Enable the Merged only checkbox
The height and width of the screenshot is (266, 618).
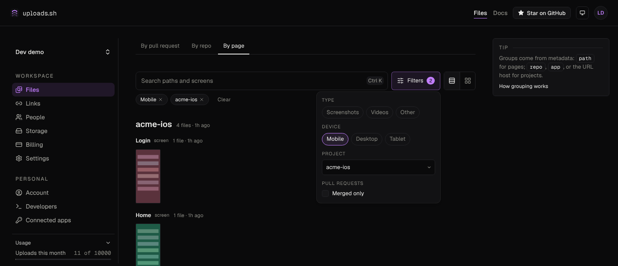coord(325,193)
